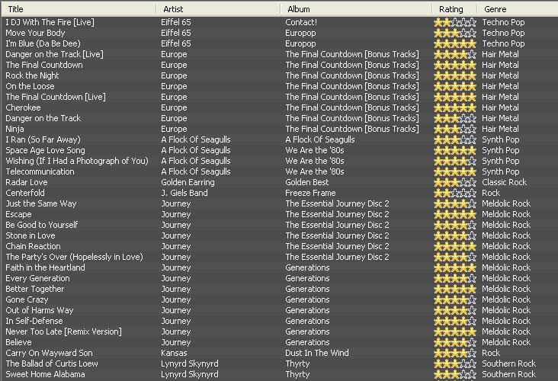The height and width of the screenshot is (381, 558).
Task: Click artist Kansas
Action: click(174, 354)
